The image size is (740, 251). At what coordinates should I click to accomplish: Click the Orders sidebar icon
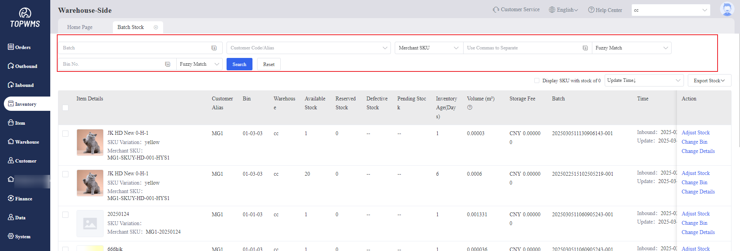click(x=11, y=47)
